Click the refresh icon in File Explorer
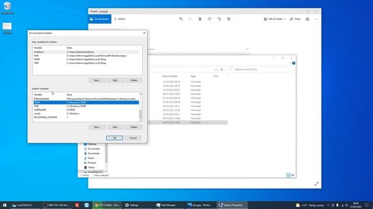This screenshot has width=373, height=209. pos(221,70)
